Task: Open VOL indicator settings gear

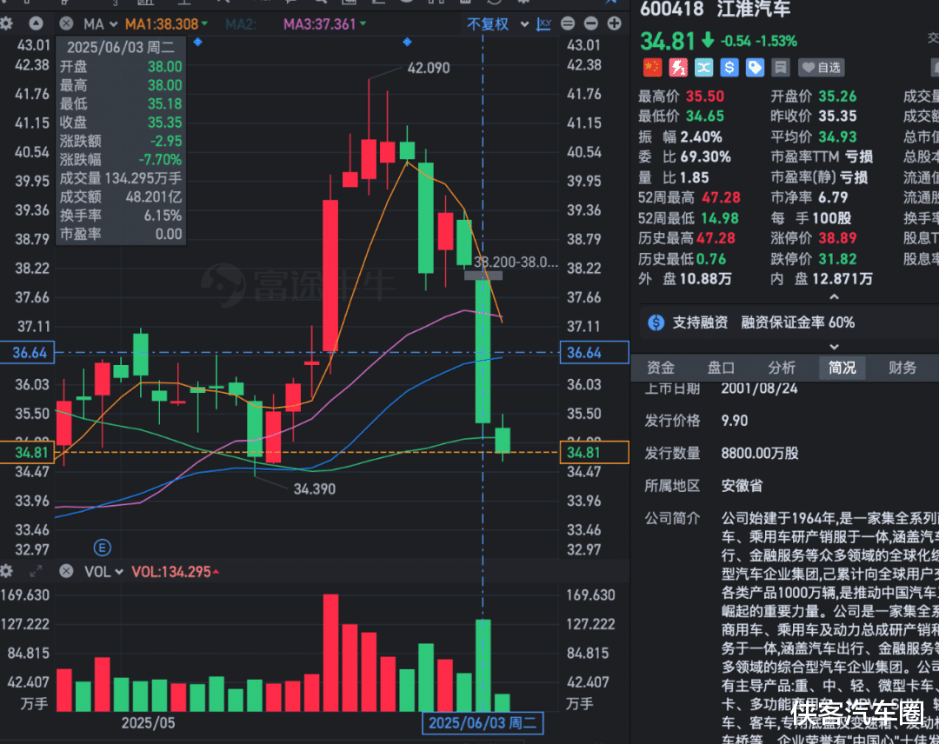Action: pyautogui.click(x=8, y=571)
